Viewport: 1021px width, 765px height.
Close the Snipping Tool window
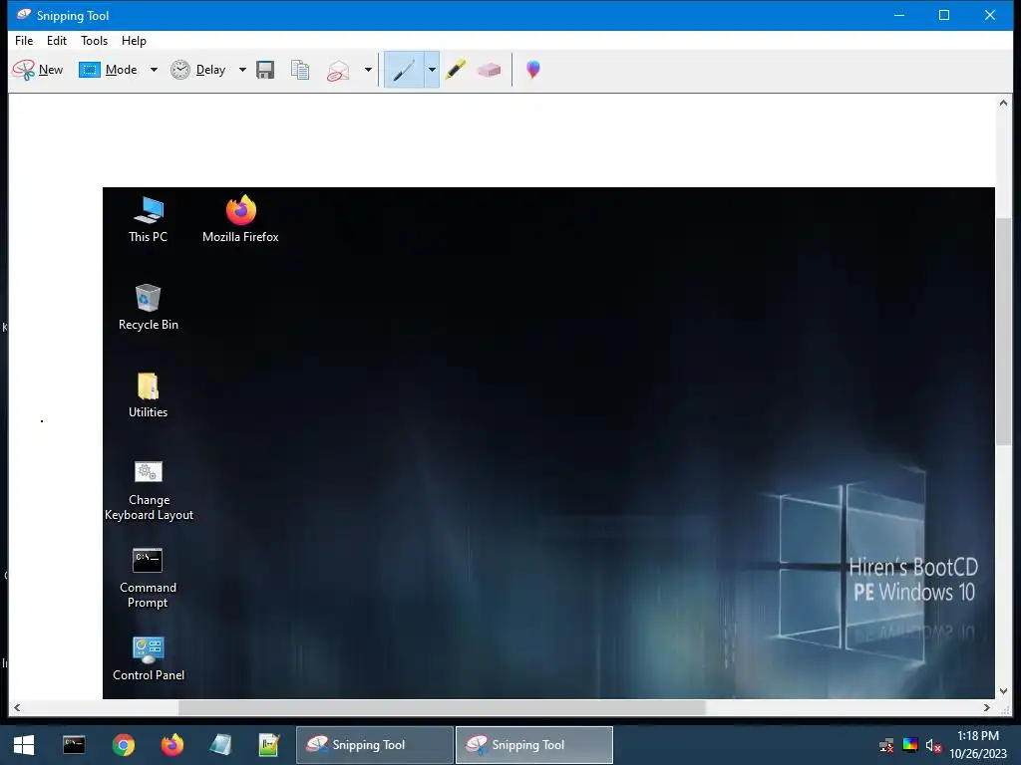tap(990, 15)
